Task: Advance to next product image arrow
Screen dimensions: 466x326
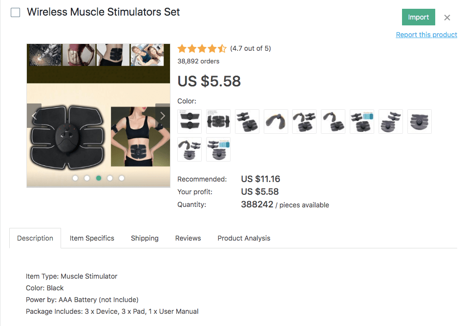Action: [163, 116]
